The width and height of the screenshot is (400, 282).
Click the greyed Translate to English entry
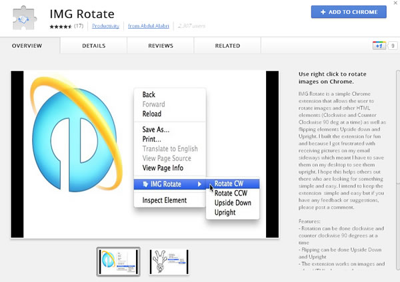pos(170,148)
